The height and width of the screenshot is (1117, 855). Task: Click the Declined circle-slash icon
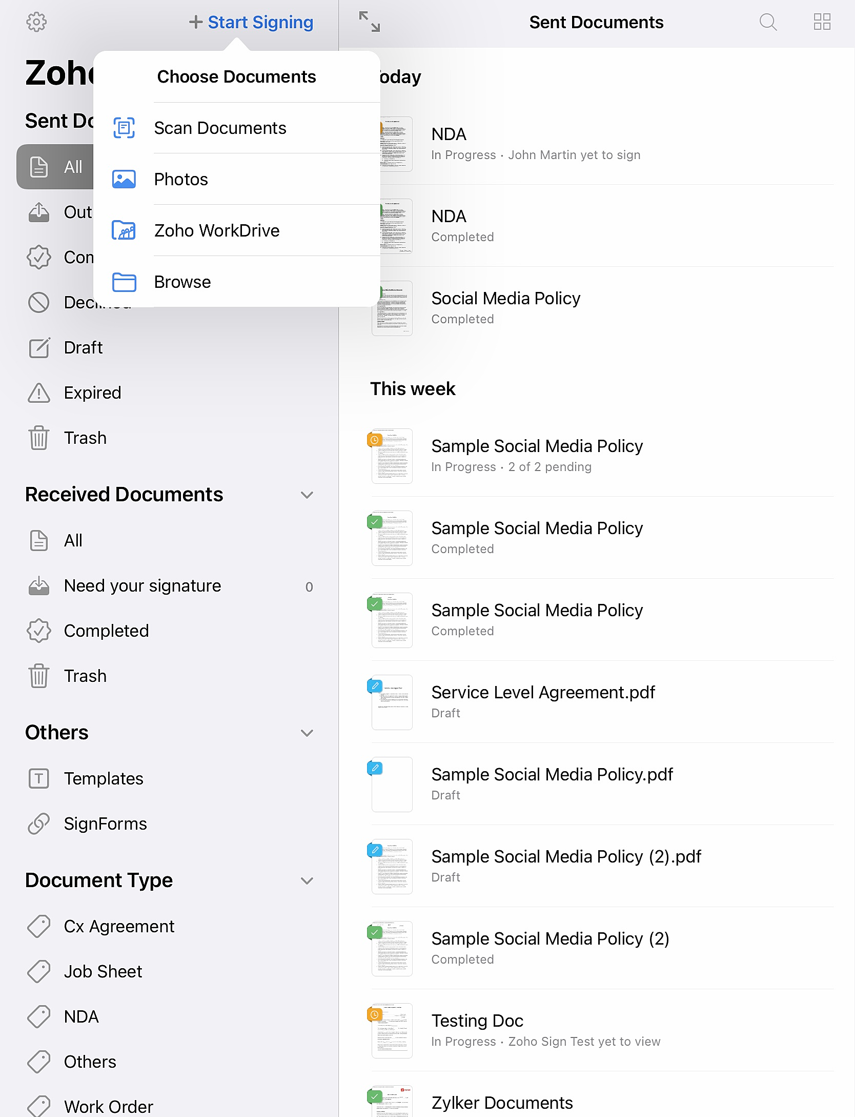(39, 302)
